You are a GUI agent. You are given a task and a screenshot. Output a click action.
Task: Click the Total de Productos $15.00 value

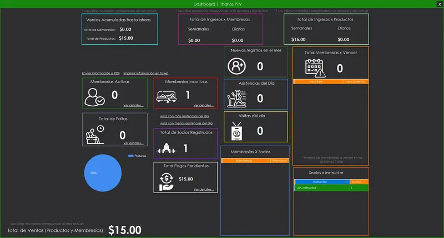point(126,38)
